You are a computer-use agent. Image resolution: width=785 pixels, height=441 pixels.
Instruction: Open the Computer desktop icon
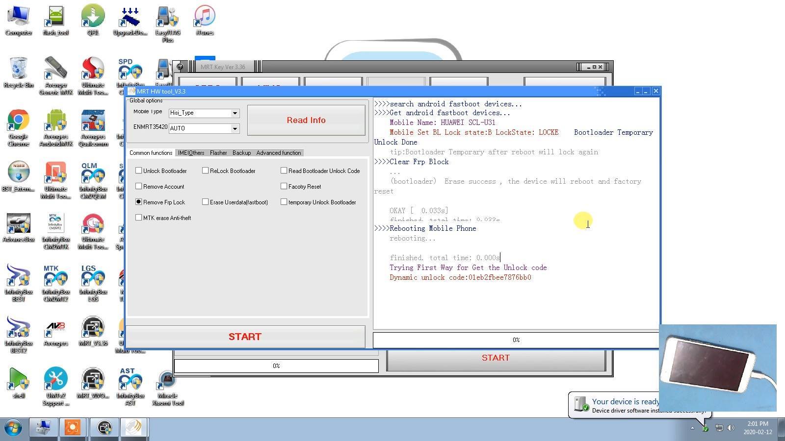[19, 20]
